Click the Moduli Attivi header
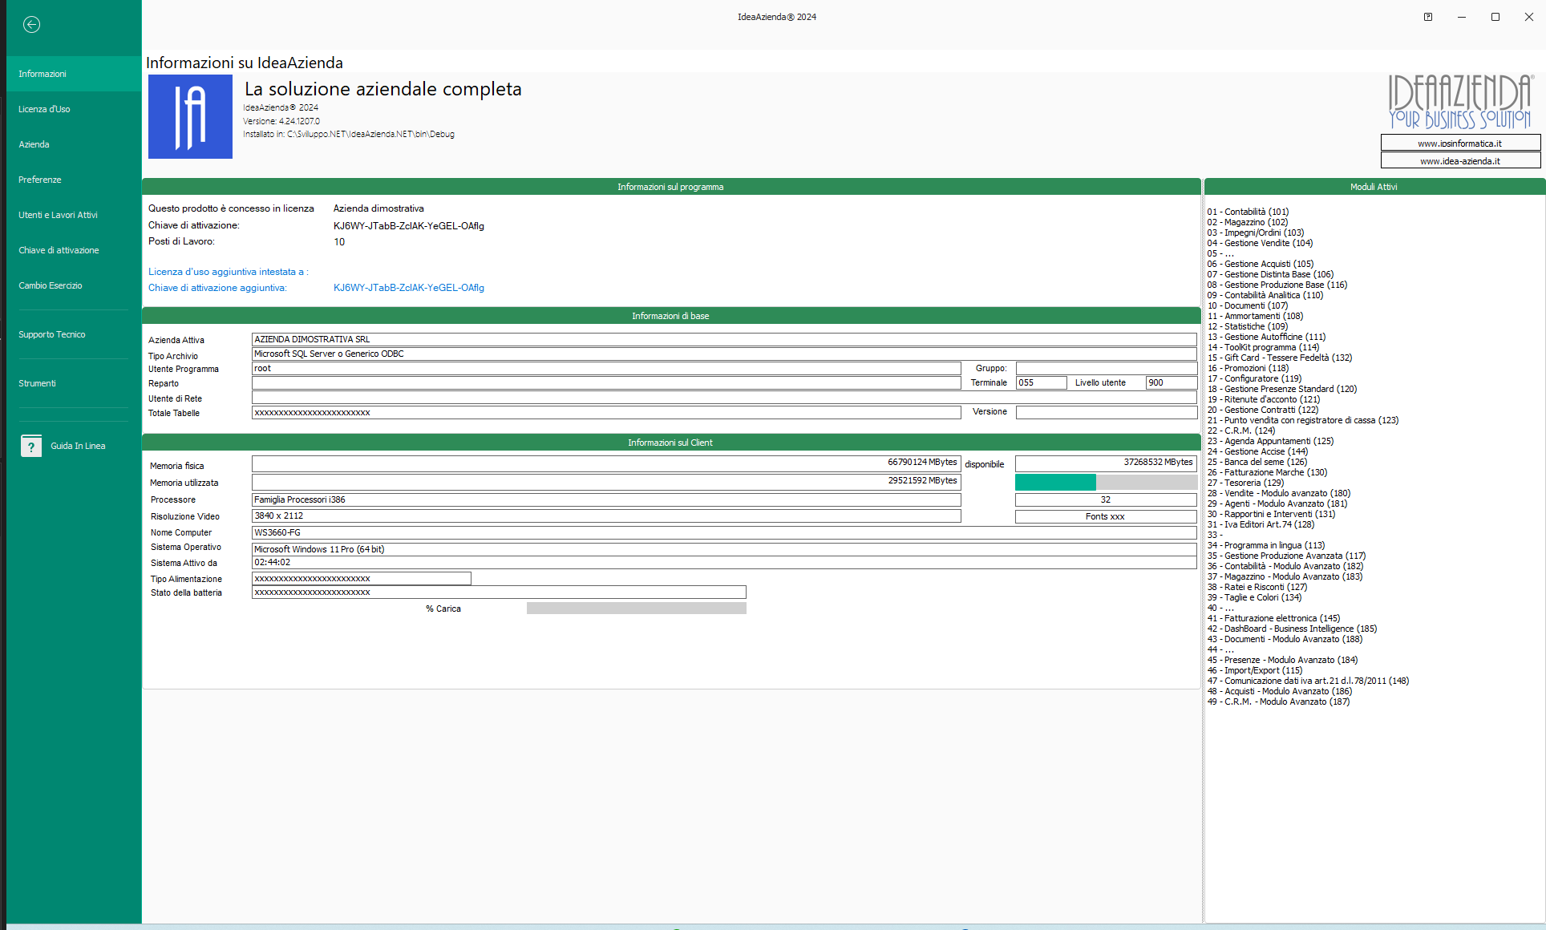The width and height of the screenshot is (1546, 930). [x=1374, y=187]
